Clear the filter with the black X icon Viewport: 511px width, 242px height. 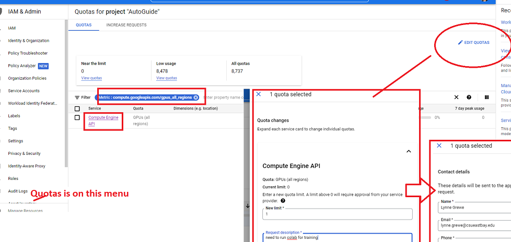(456, 98)
